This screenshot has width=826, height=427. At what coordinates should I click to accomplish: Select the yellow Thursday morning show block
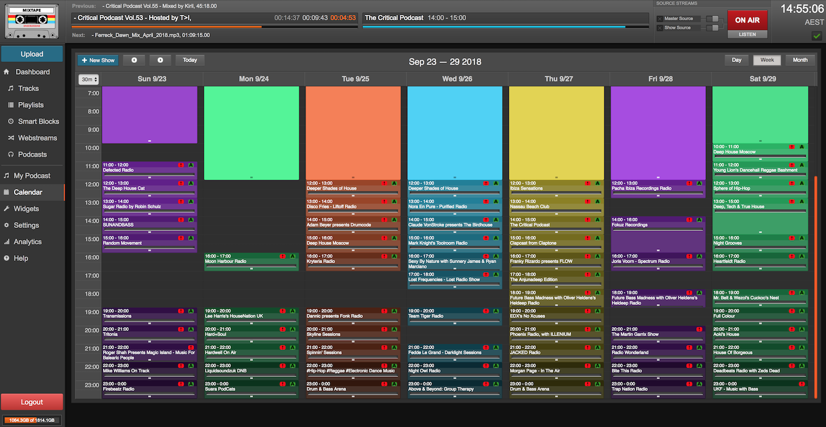(x=556, y=133)
